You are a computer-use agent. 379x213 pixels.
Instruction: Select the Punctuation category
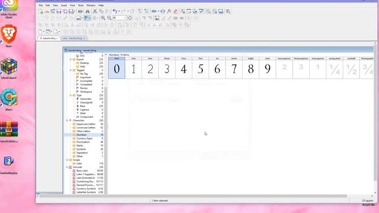83,142
